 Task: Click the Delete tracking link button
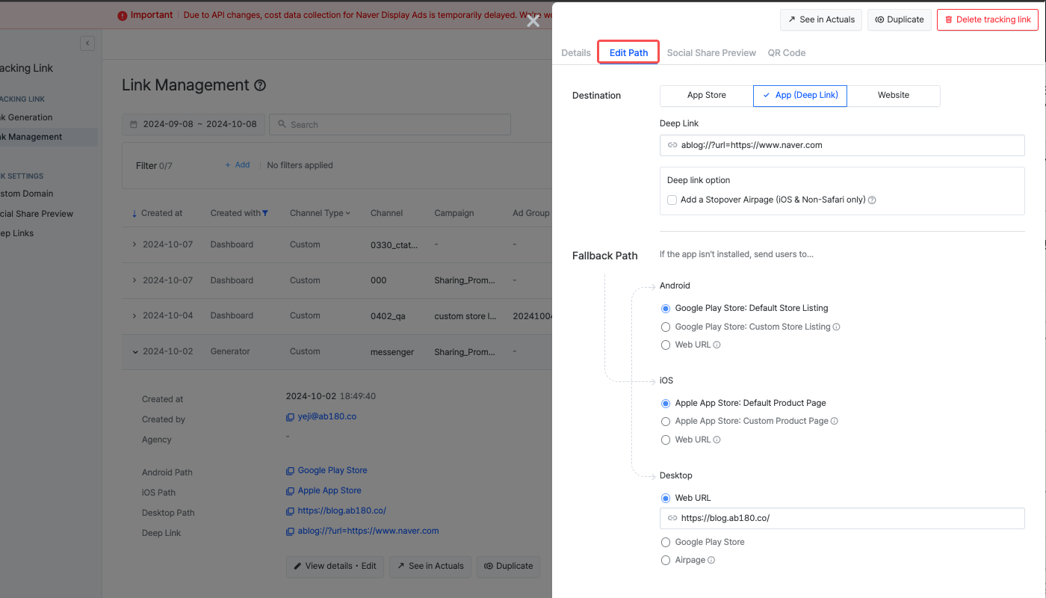(987, 19)
